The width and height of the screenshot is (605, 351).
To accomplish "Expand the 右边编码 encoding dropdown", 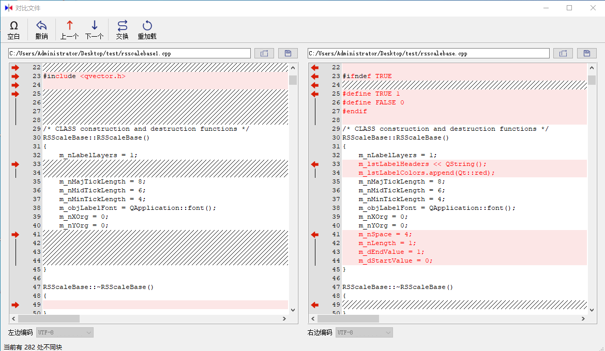I will coord(364,332).
